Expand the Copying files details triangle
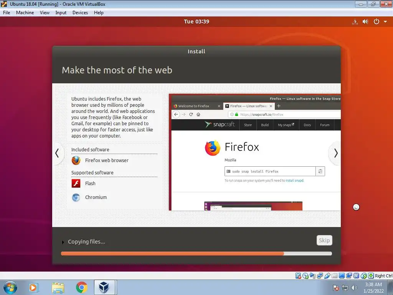This screenshot has height=295, width=393. [x=63, y=242]
